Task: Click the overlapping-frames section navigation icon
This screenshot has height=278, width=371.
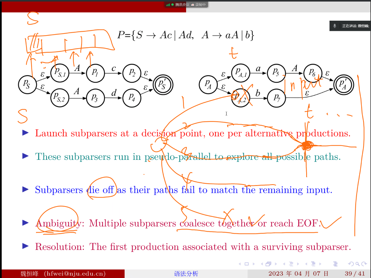Action: tap(268, 264)
